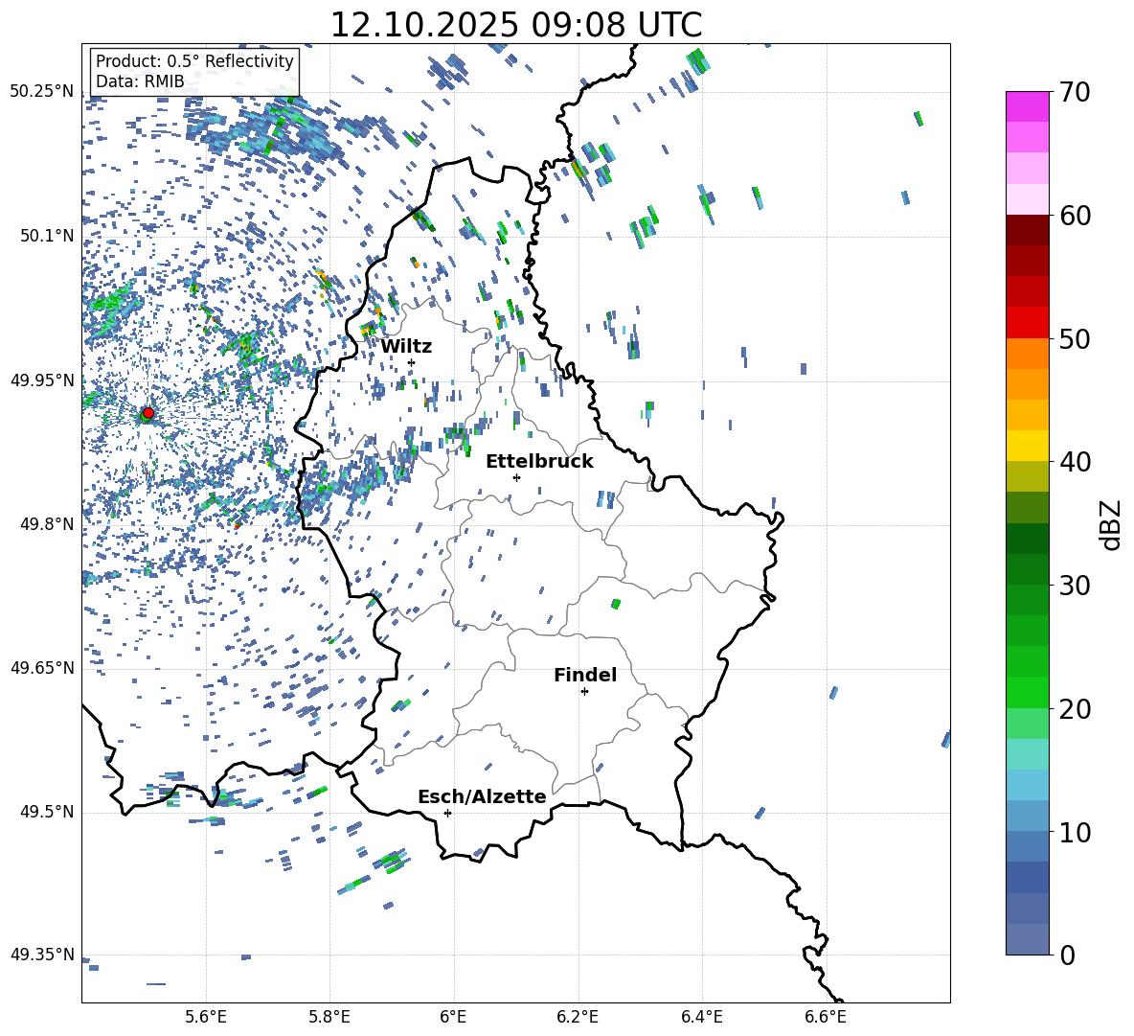Image resolution: width=1134 pixels, height=1036 pixels.
Task: Click the 50.1°N latitude label
Action: (46, 236)
